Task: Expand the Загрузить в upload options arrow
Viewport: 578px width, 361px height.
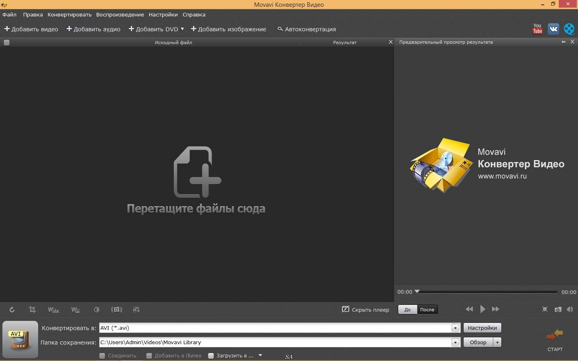Action: click(x=260, y=355)
